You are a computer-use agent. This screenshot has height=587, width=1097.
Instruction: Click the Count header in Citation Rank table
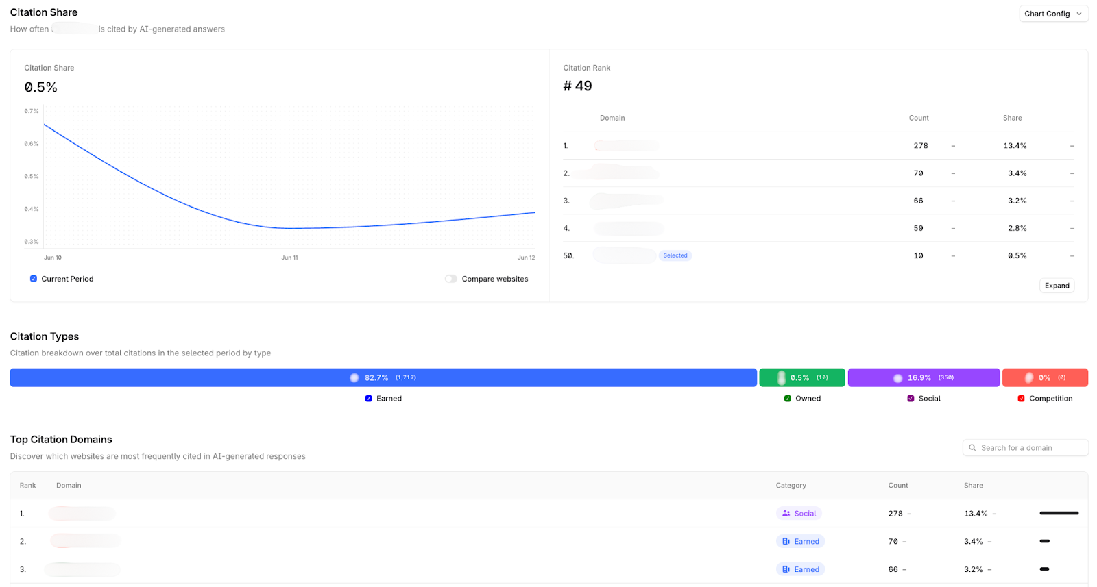point(919,118)
